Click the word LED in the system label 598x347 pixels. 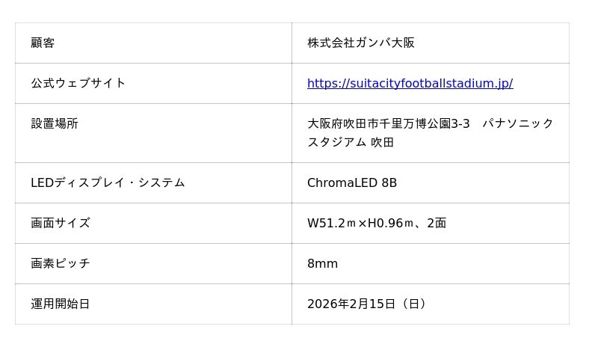(43, 182)
